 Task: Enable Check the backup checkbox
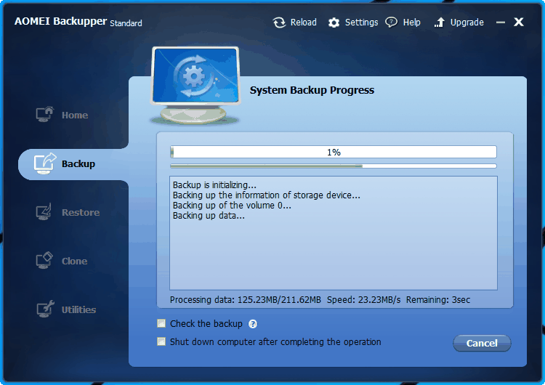(x=161, y=323)
